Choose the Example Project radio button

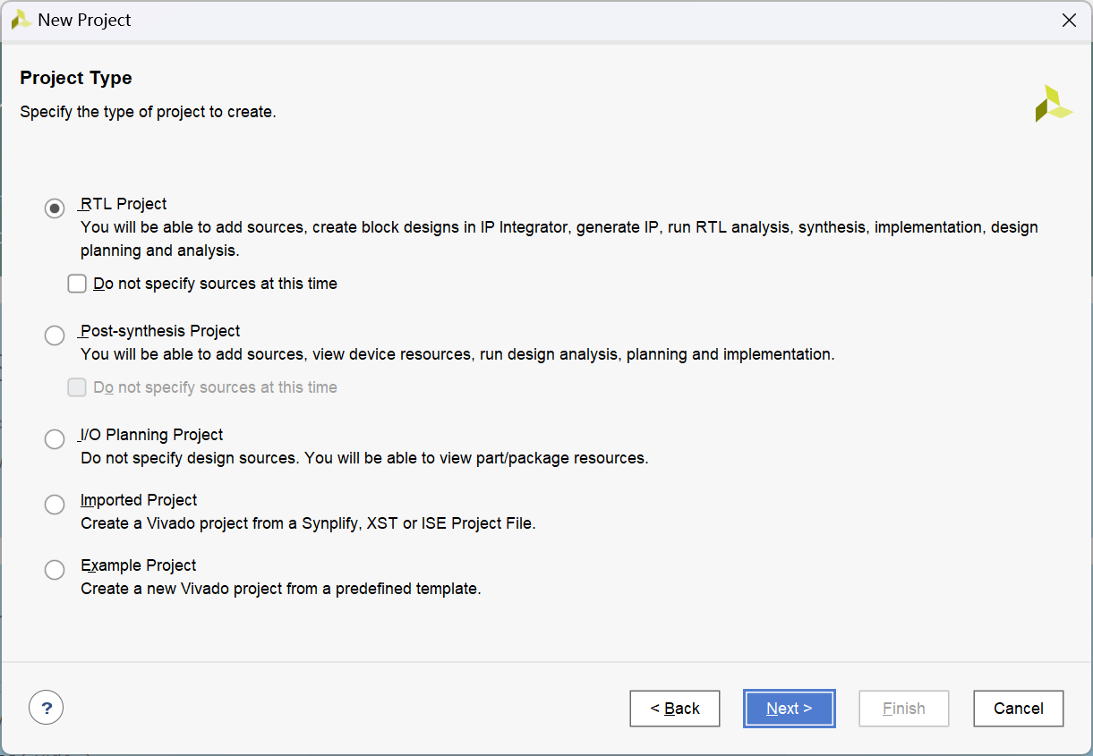pos(55,570)
